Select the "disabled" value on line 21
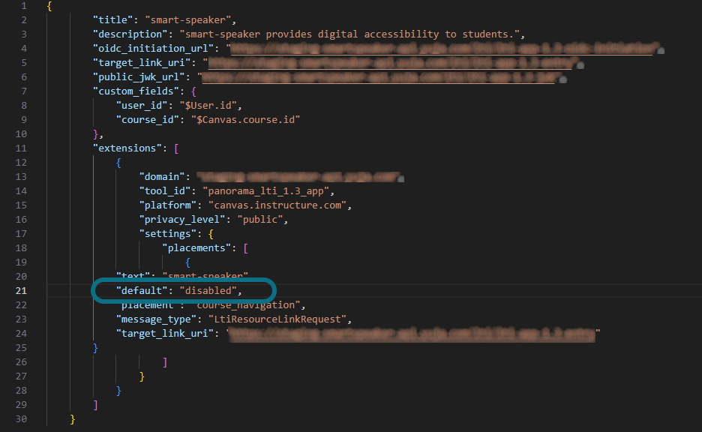 [x=208, y=291]
